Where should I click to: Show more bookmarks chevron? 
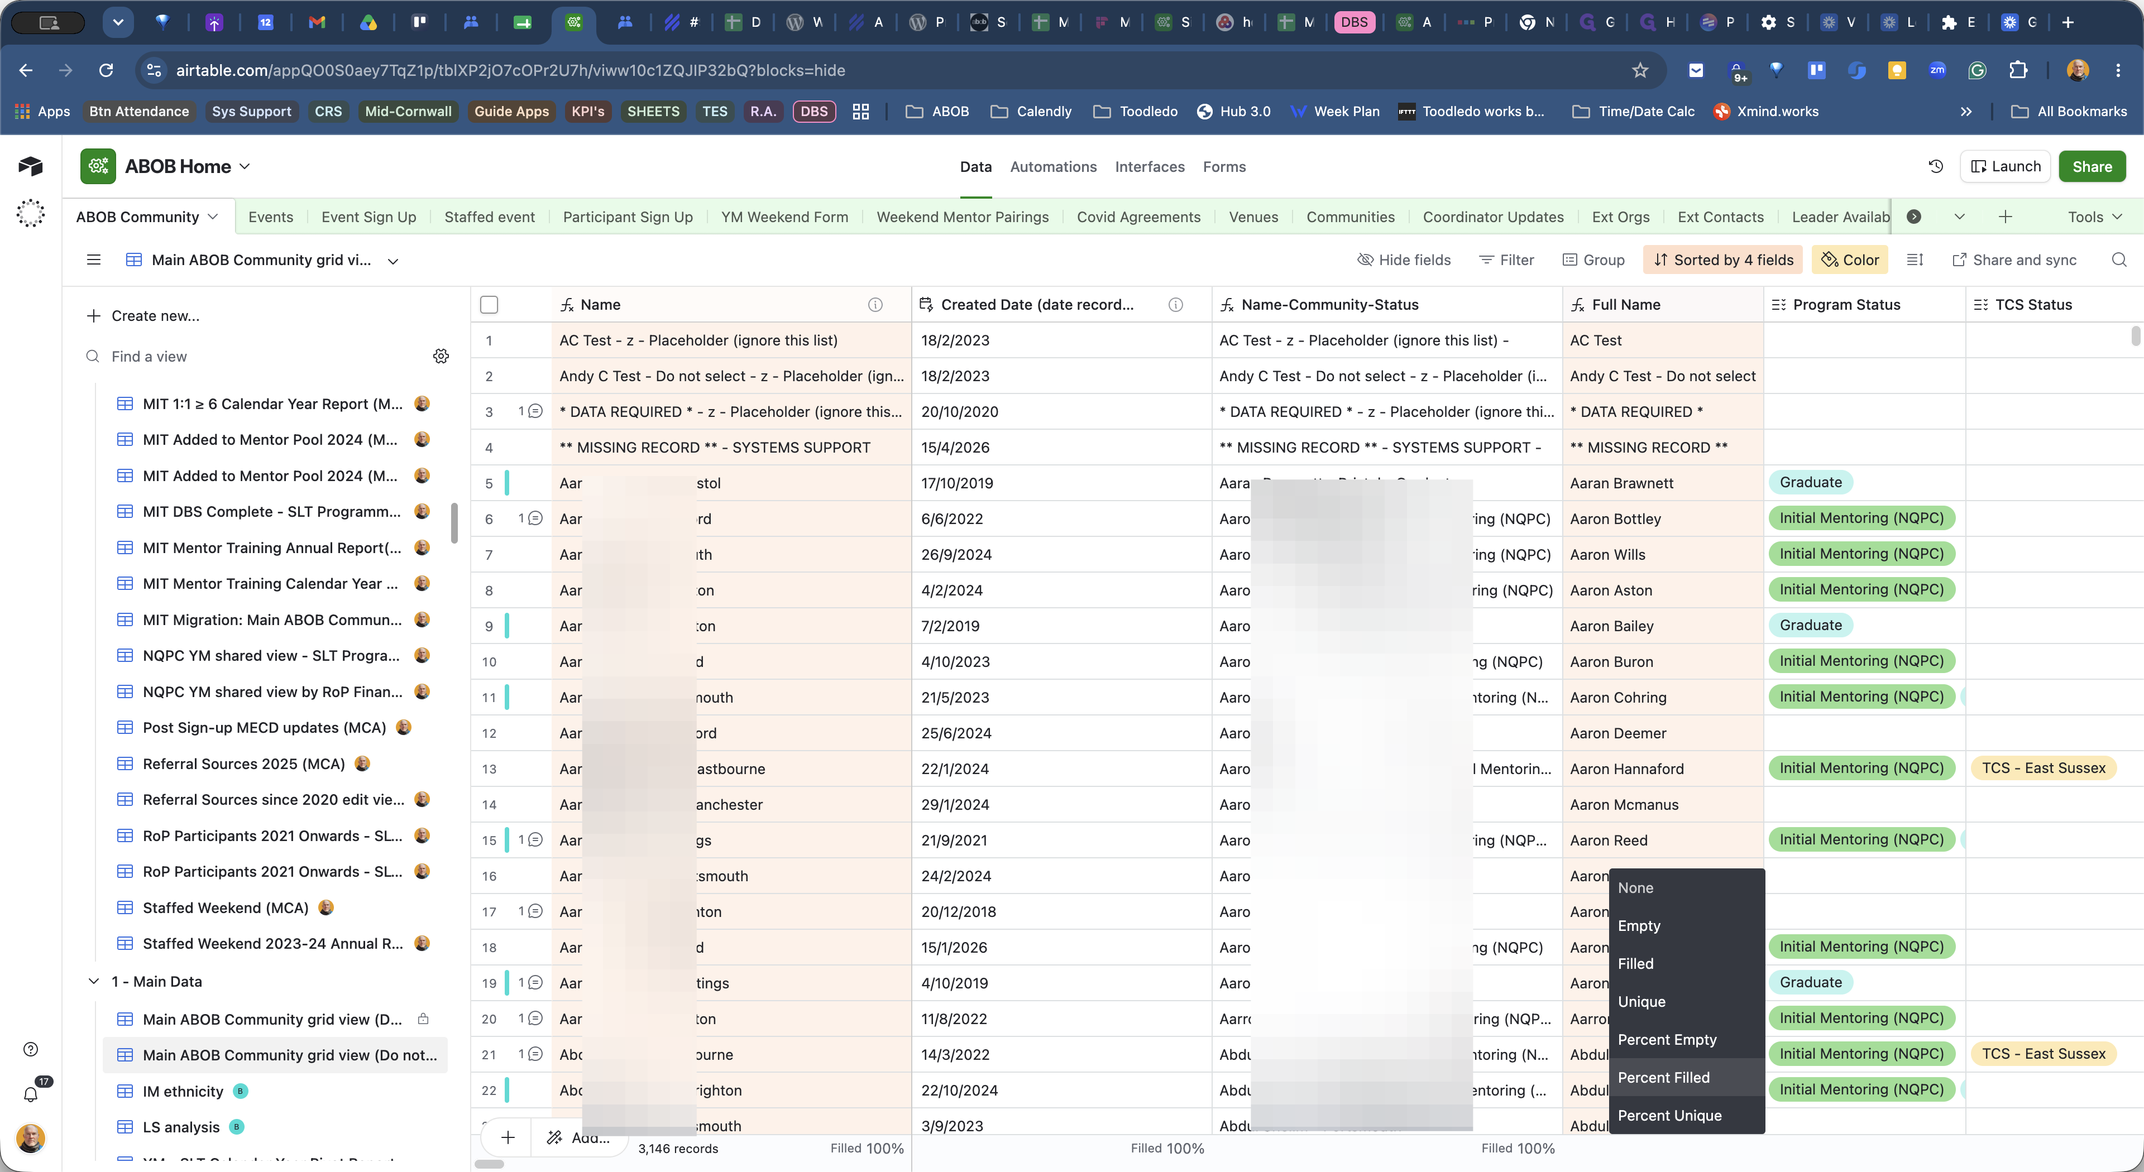click(x=1966, y=112)
